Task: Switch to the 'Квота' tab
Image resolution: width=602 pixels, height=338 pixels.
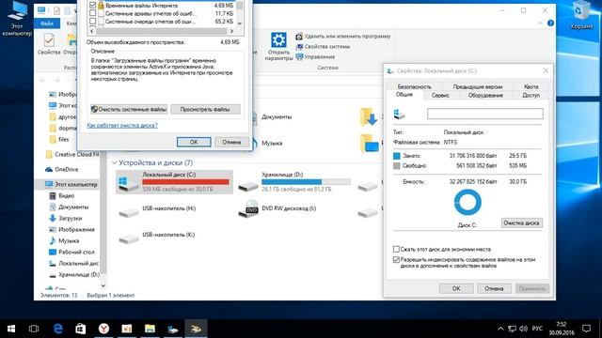Action: pyautogui.click(x=531, y=86)
